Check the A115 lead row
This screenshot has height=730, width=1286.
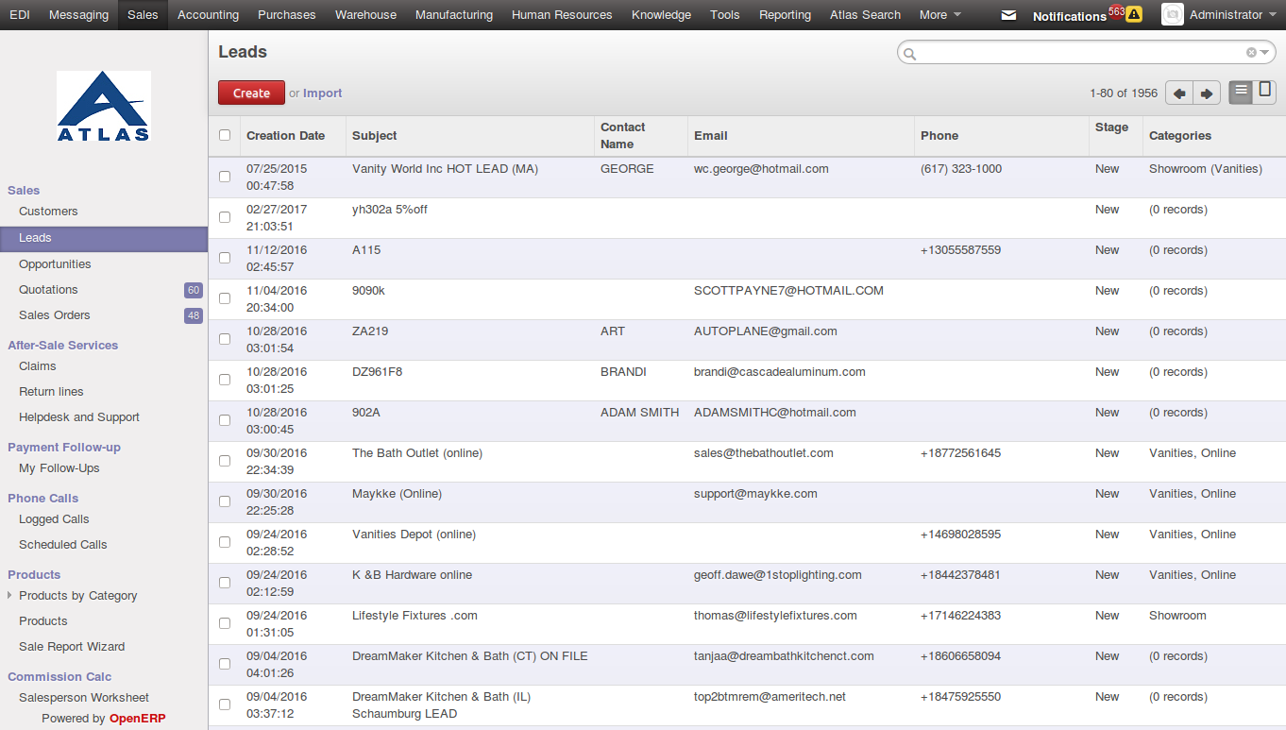225,258
